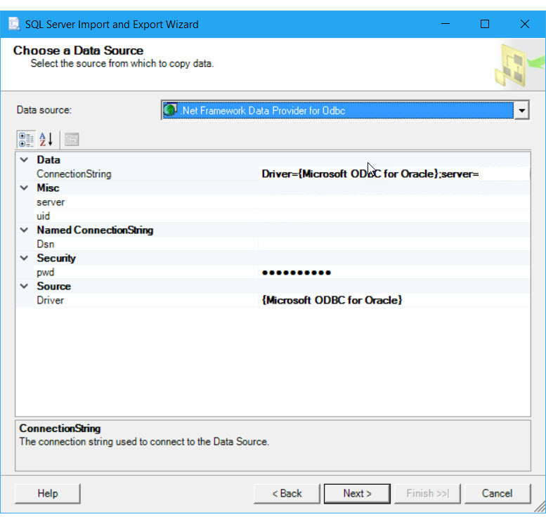Proceed with the Next button
546x524 pixels.
tap(357, 493)
